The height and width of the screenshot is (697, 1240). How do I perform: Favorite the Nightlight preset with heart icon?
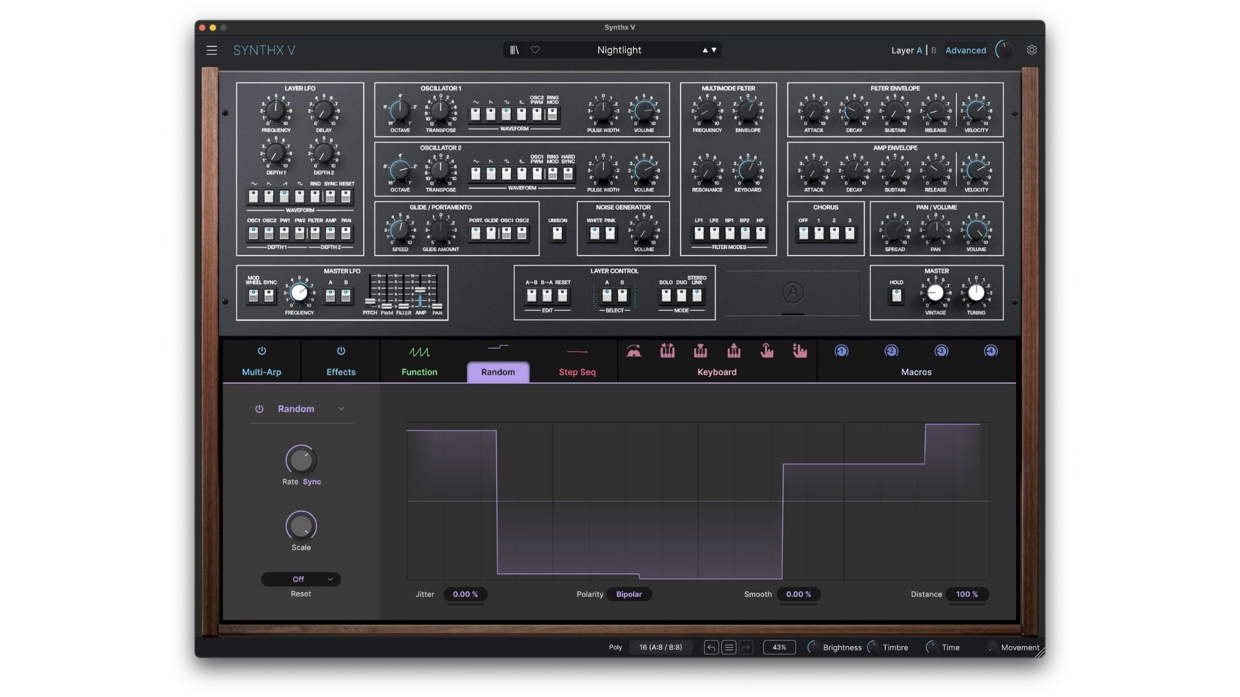(x=535, y=50)
